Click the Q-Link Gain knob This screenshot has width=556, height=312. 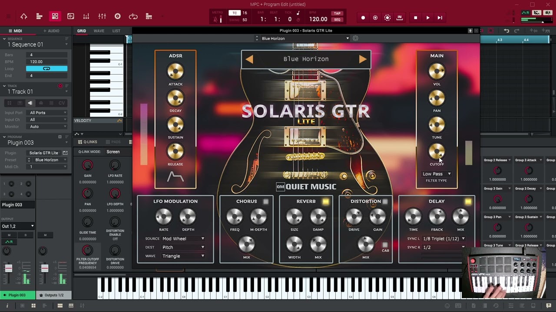(87, 165)
